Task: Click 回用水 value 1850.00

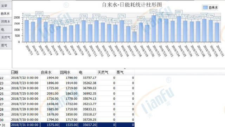Action: coord(69,114)
